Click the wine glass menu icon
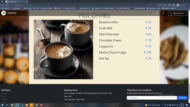 pos(163,13)
